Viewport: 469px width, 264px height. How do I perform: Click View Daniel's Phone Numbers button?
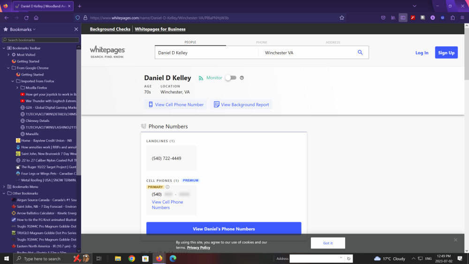click(224, 229)
